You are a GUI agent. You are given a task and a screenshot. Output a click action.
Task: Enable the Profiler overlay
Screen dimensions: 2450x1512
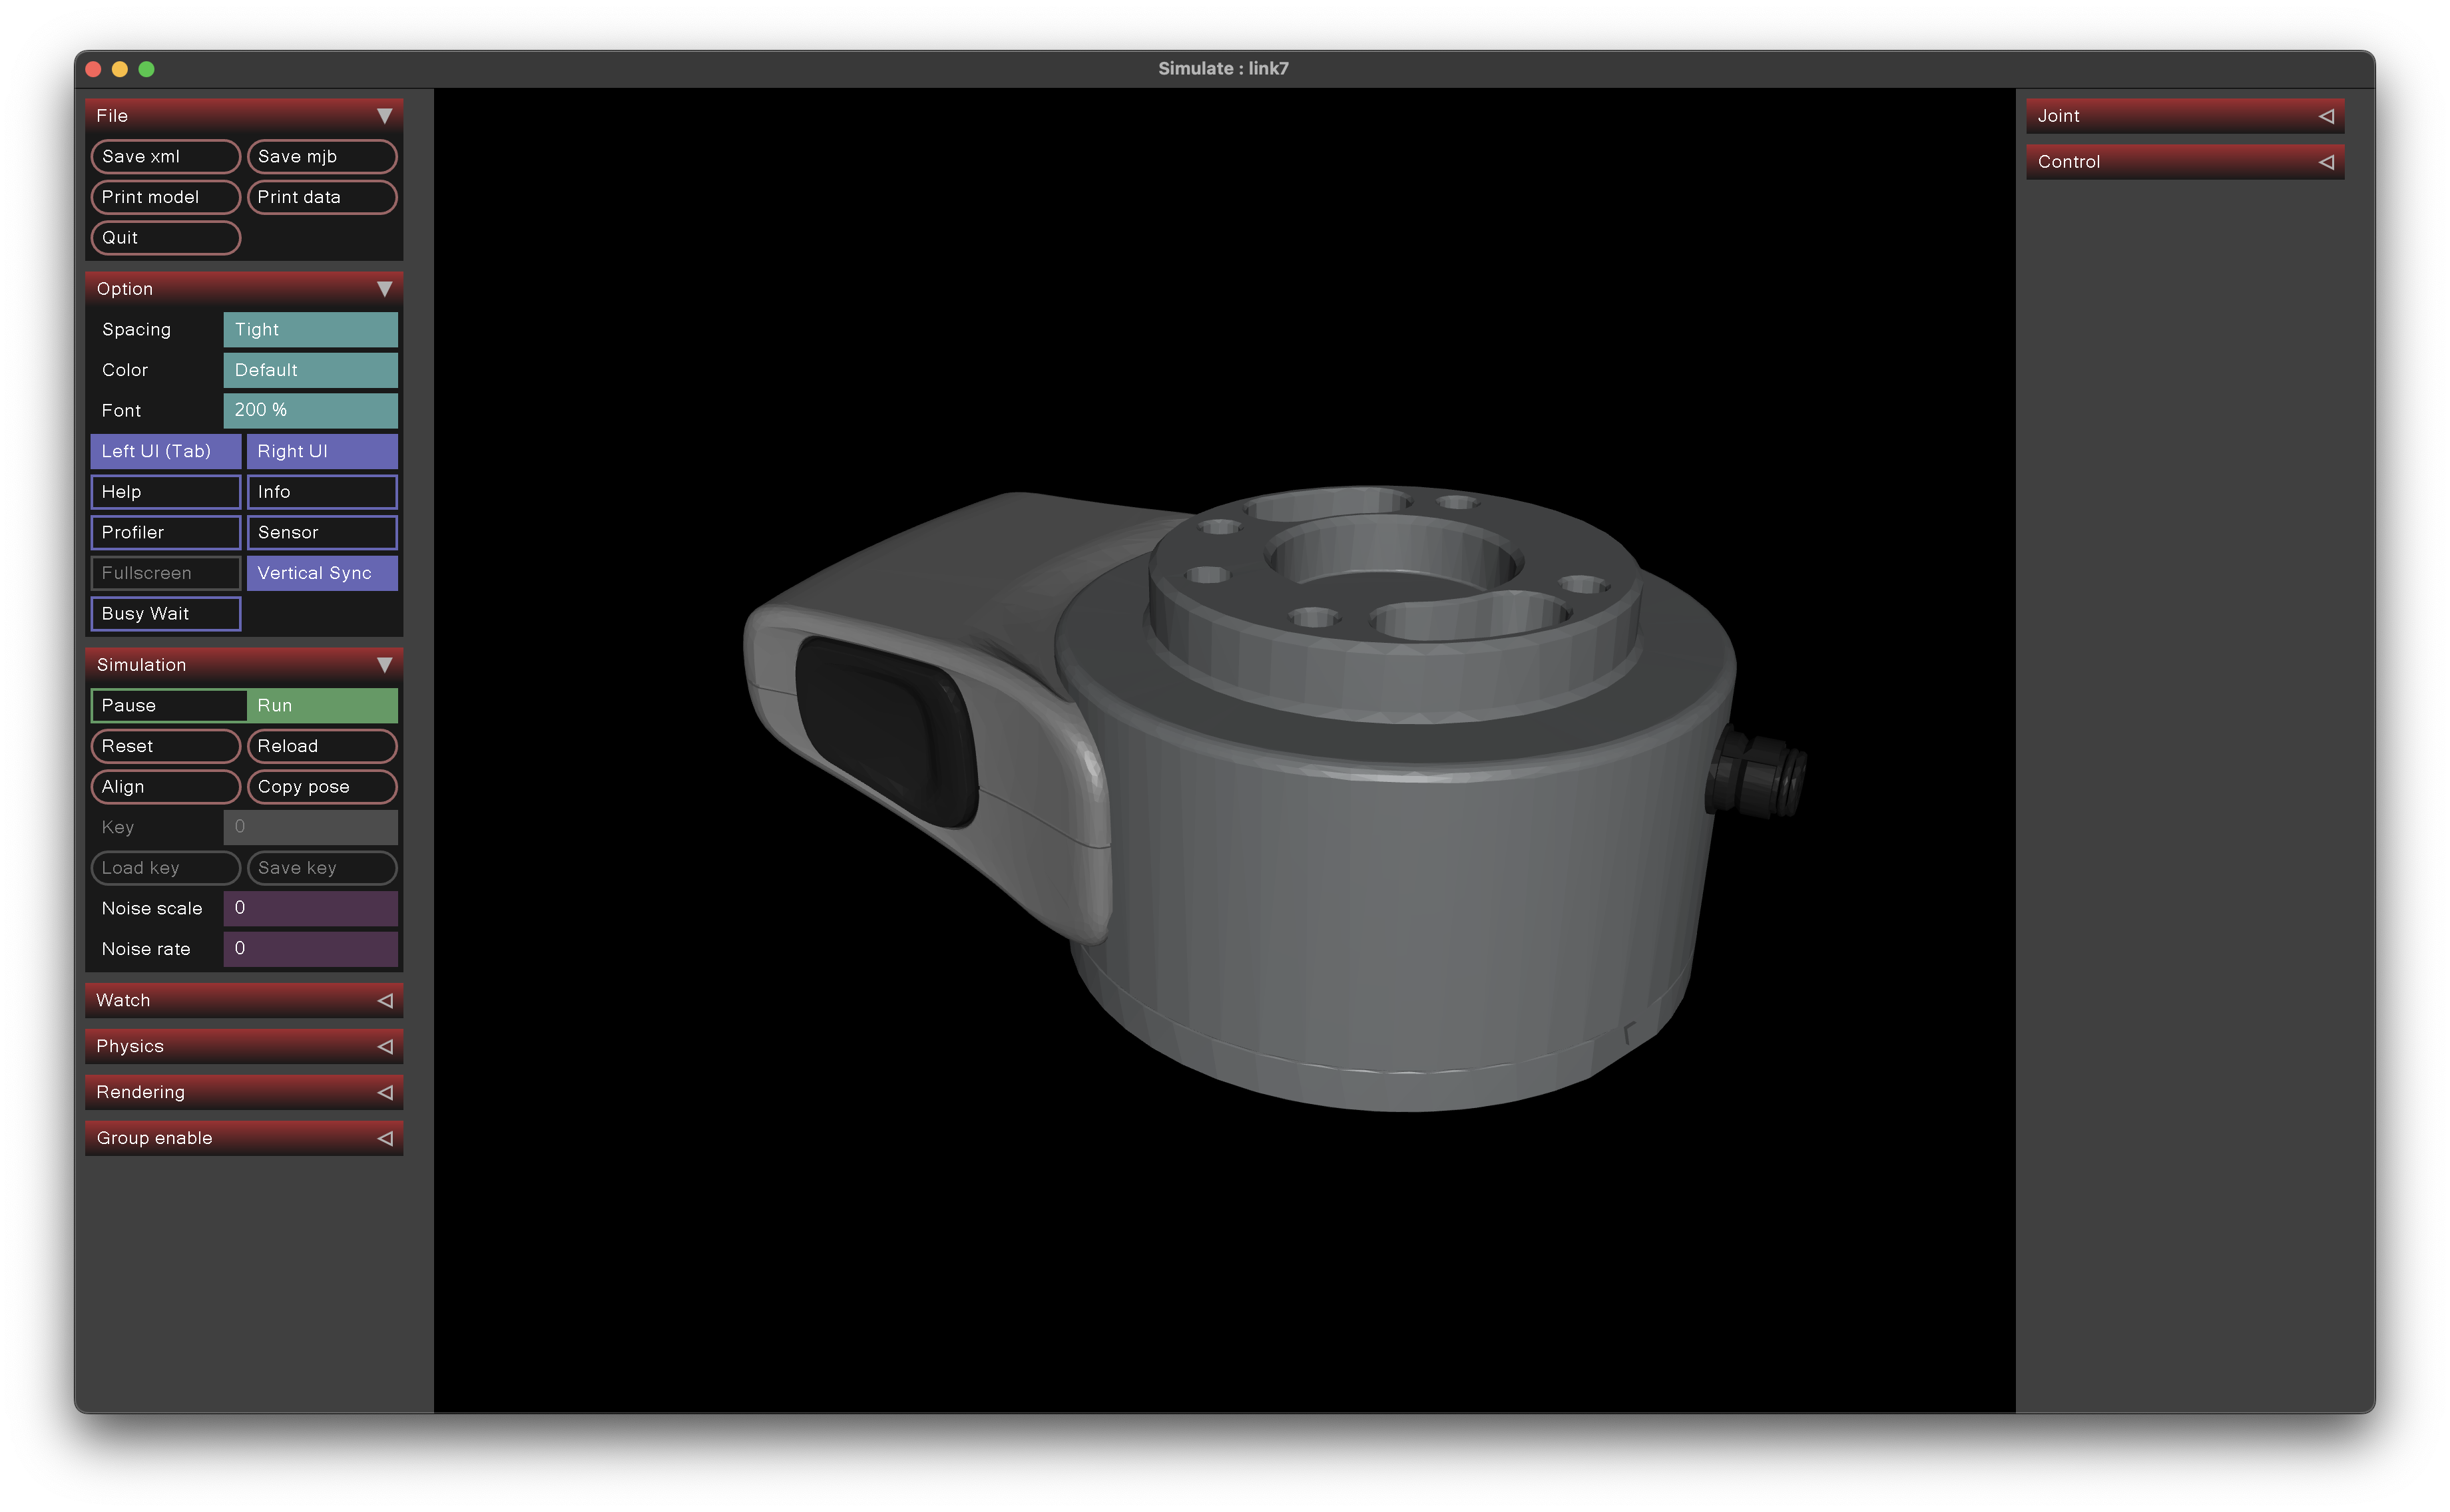(165, 532)
